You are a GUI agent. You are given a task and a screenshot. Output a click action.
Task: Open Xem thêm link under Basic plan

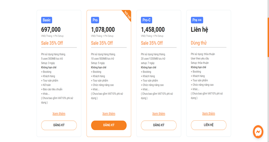coord(59,114)
